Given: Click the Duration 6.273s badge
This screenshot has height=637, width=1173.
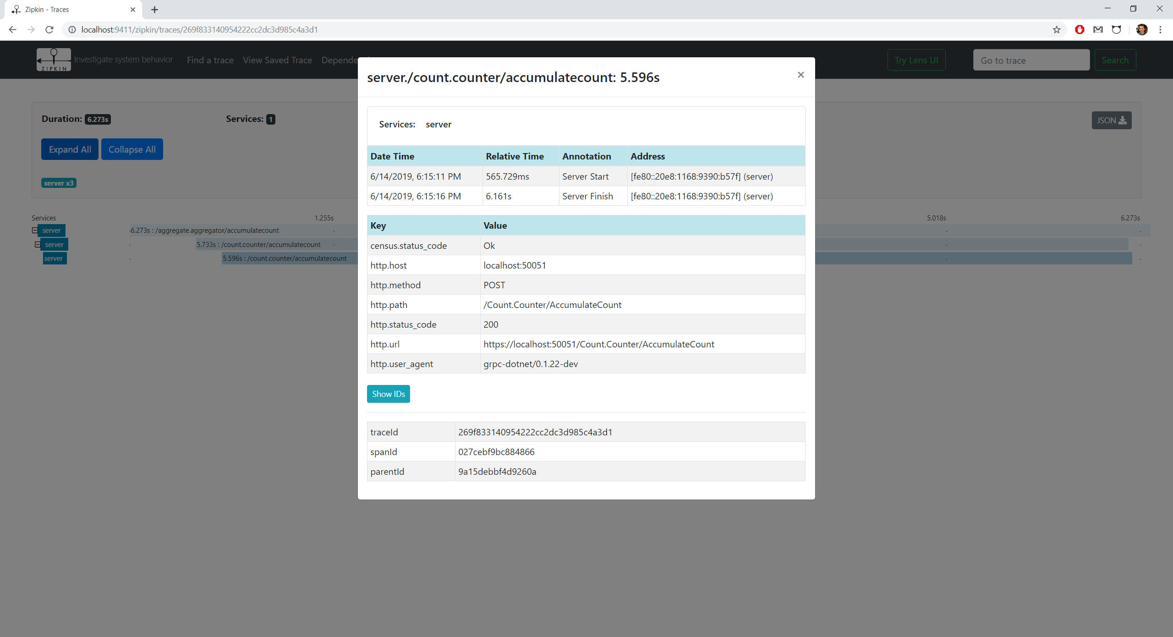Looking at the screenshot, I should click(x=98, y=120).
